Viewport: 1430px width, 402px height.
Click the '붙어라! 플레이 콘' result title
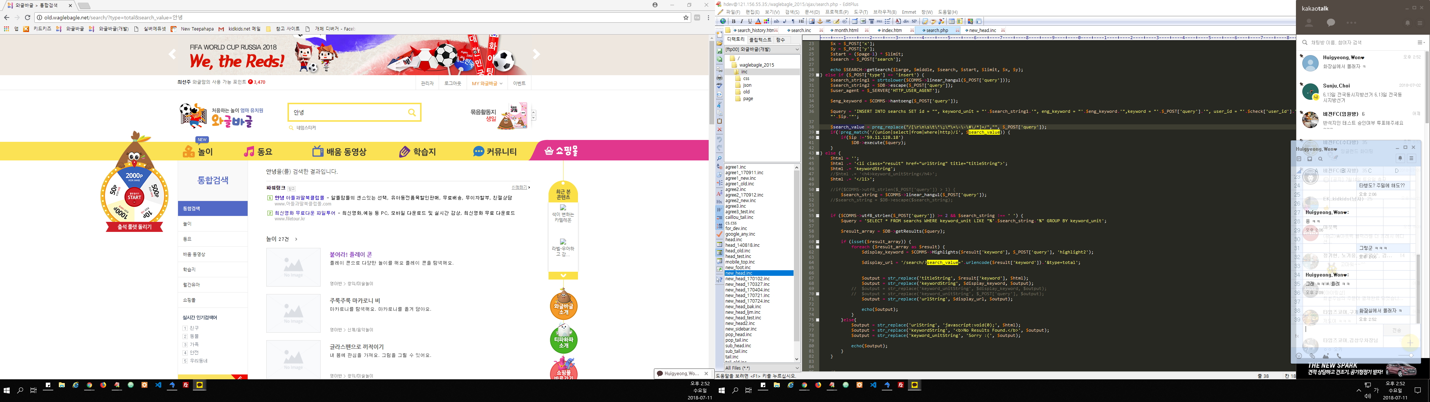click(x=351, y=254)
